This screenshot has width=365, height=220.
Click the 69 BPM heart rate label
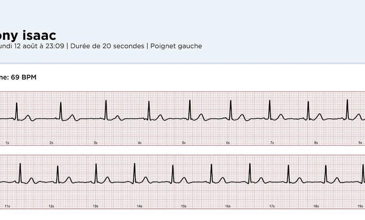24,77
